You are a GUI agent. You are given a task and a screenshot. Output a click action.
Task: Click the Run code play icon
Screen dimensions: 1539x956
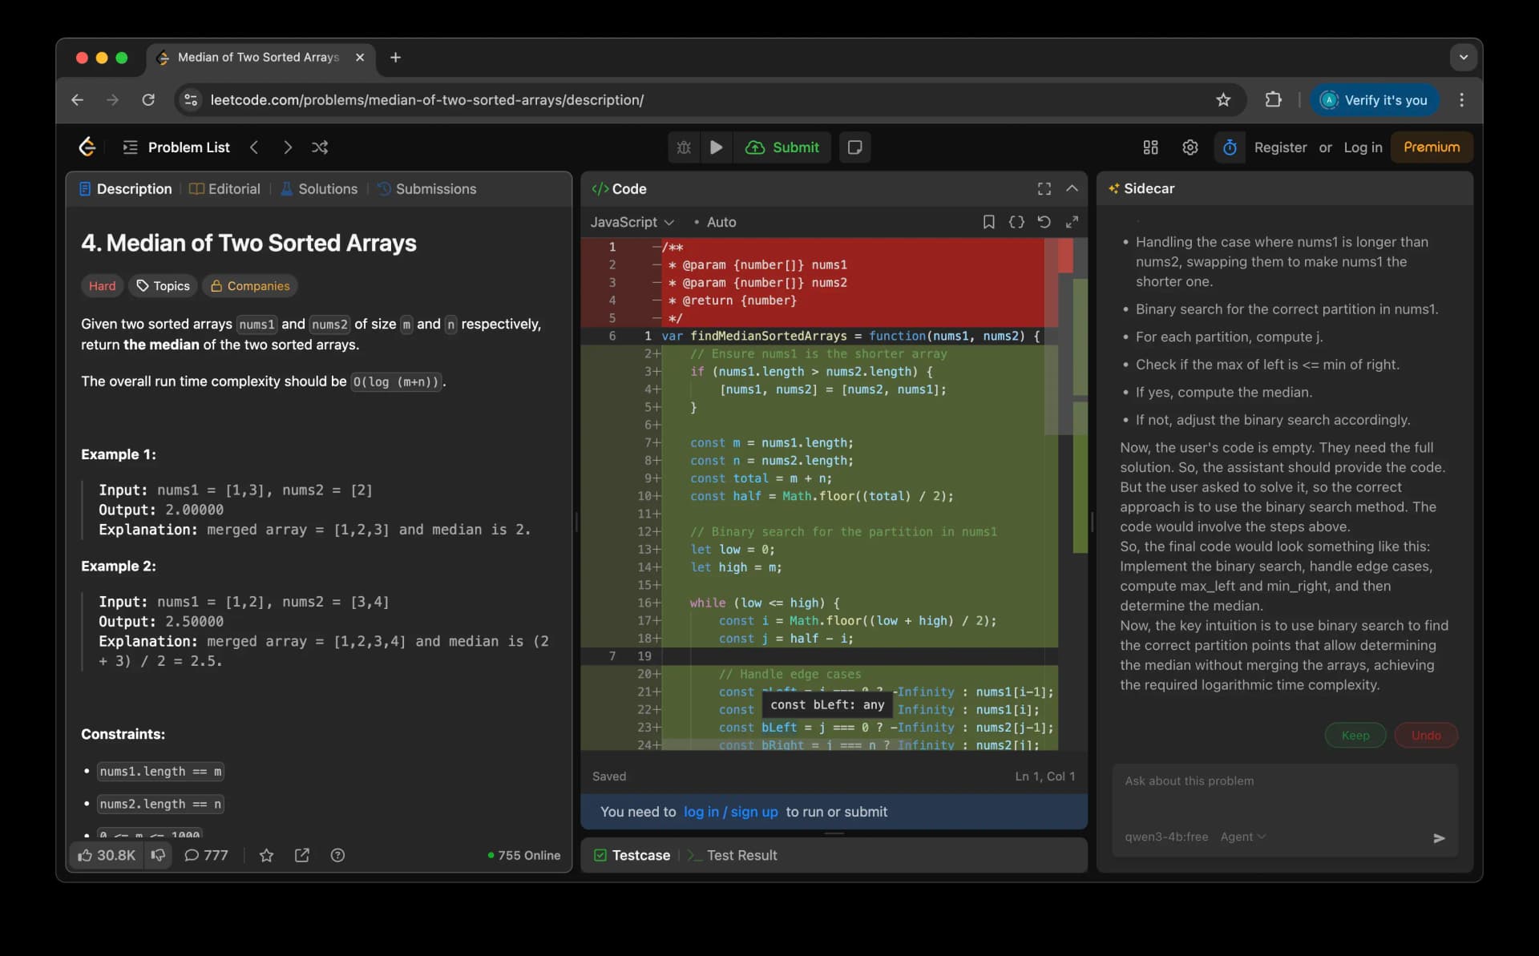click(716, 147)
